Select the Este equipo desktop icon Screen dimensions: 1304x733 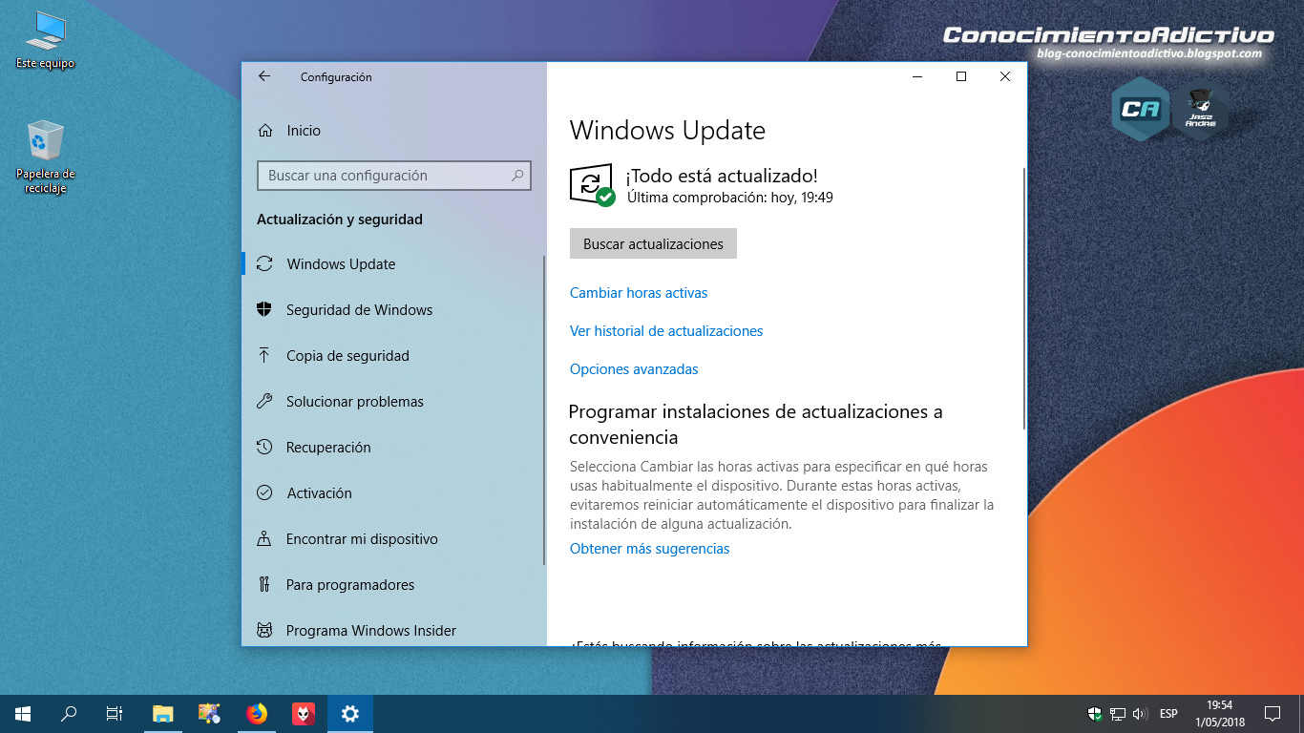tap(45, 40)
